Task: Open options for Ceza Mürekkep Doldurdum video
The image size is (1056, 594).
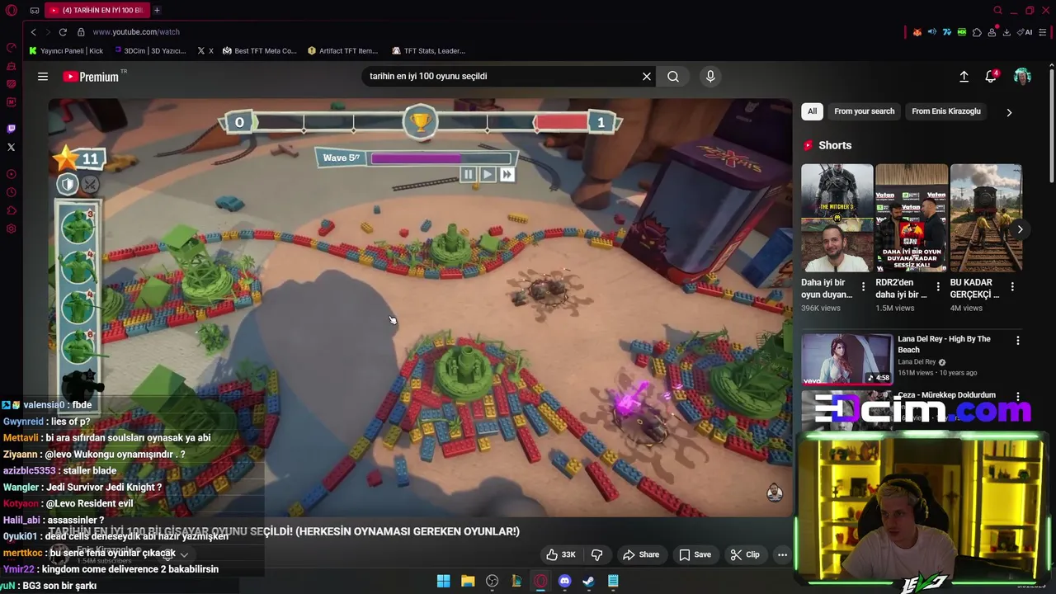Action: pos(1017,396)
